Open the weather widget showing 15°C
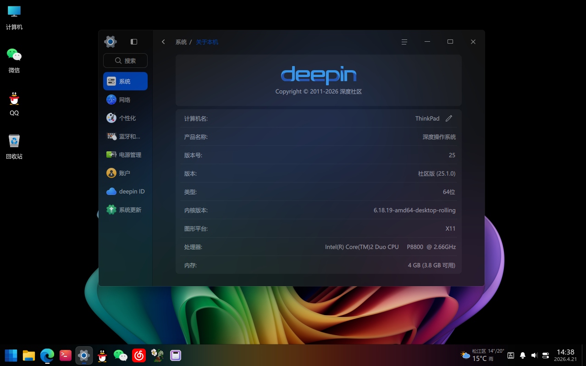Image resolution: width=586 pixels, height=366 pixels. [x=482, y=355]
